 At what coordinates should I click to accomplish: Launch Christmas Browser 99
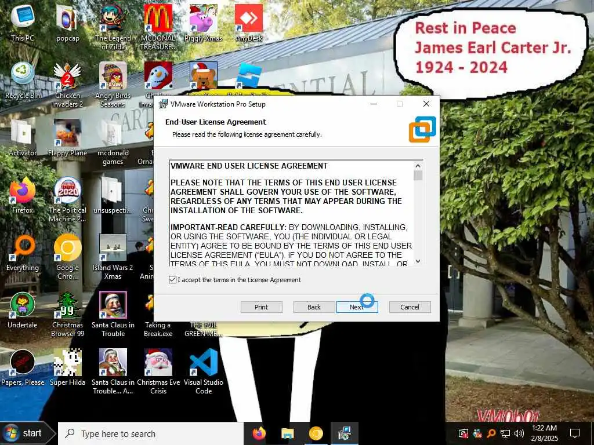[67, 315]
